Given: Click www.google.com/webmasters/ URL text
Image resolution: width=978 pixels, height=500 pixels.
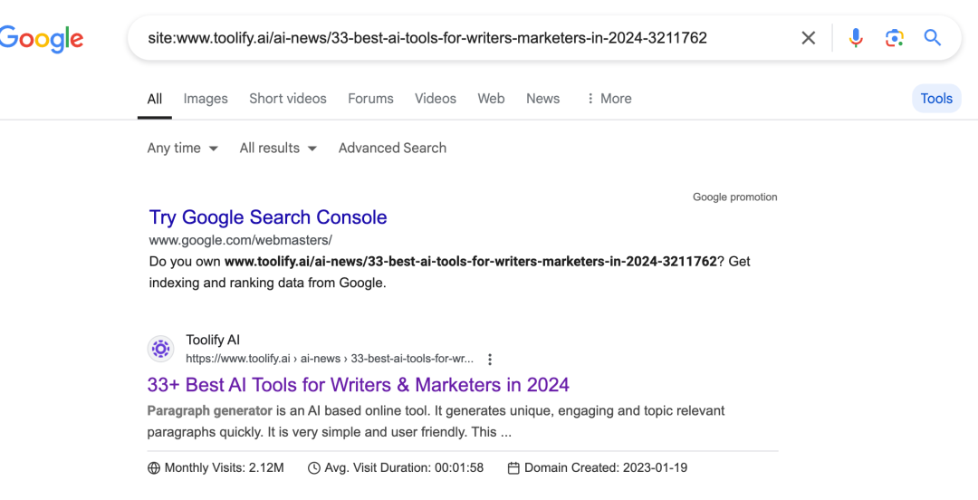Looking at the screenshot, I should point(241,240).
